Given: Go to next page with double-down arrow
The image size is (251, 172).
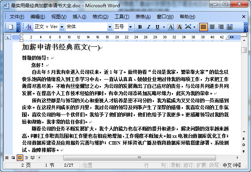Looking at the screenshot, I should [244, 151].
